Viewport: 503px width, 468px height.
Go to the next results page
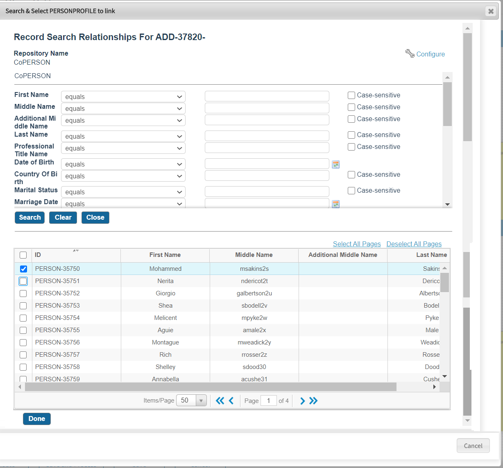[x=302, y=401]
